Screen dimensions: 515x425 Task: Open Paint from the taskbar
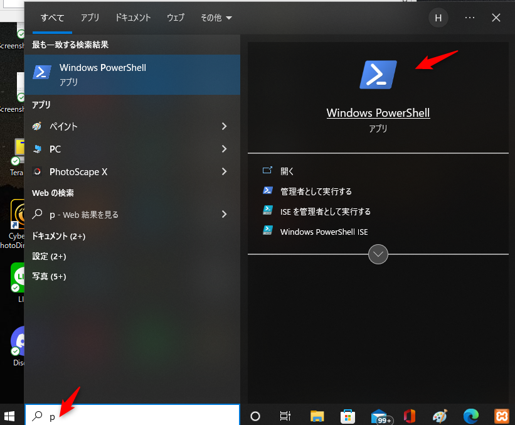tap(440, 416)
